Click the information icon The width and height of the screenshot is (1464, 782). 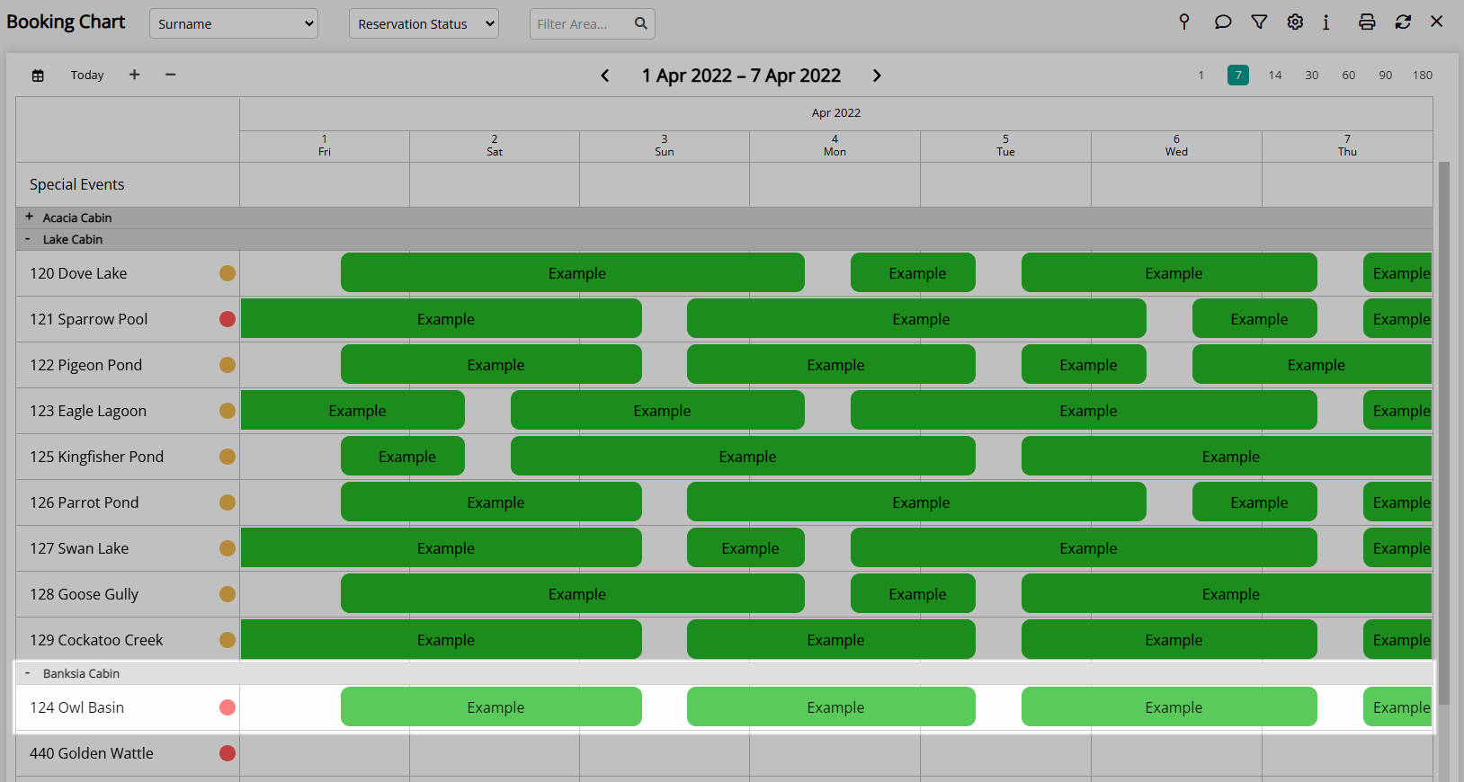pos(1326,22)
